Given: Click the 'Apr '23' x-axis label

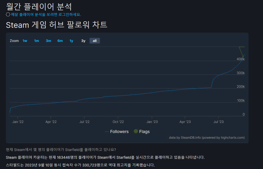Looking at the screenshot, I should (185, 122).
